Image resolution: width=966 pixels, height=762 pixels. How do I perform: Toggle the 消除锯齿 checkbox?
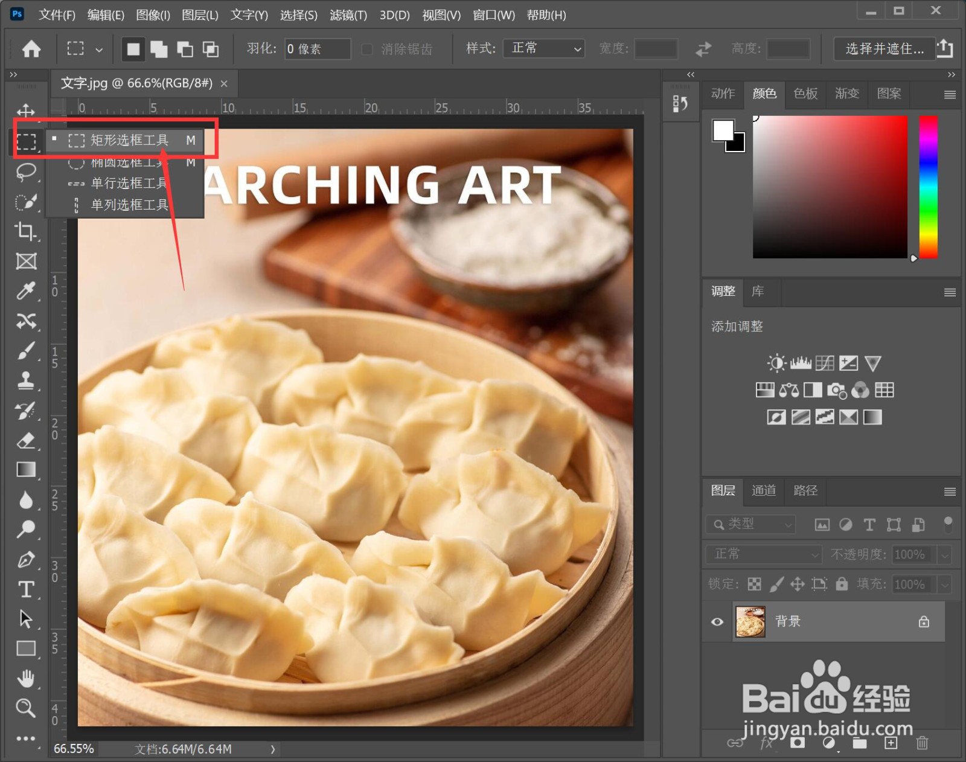[x=367, y=49]
